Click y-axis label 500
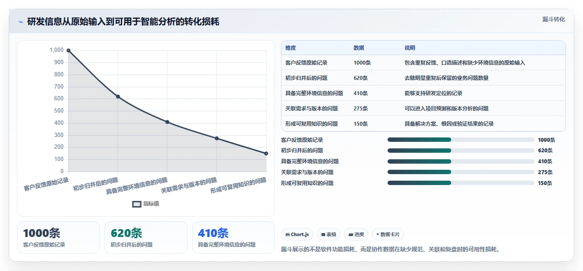Screen dimensions: 583x271 58,111
